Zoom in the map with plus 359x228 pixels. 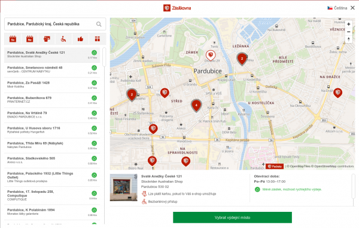click(348, 24)
